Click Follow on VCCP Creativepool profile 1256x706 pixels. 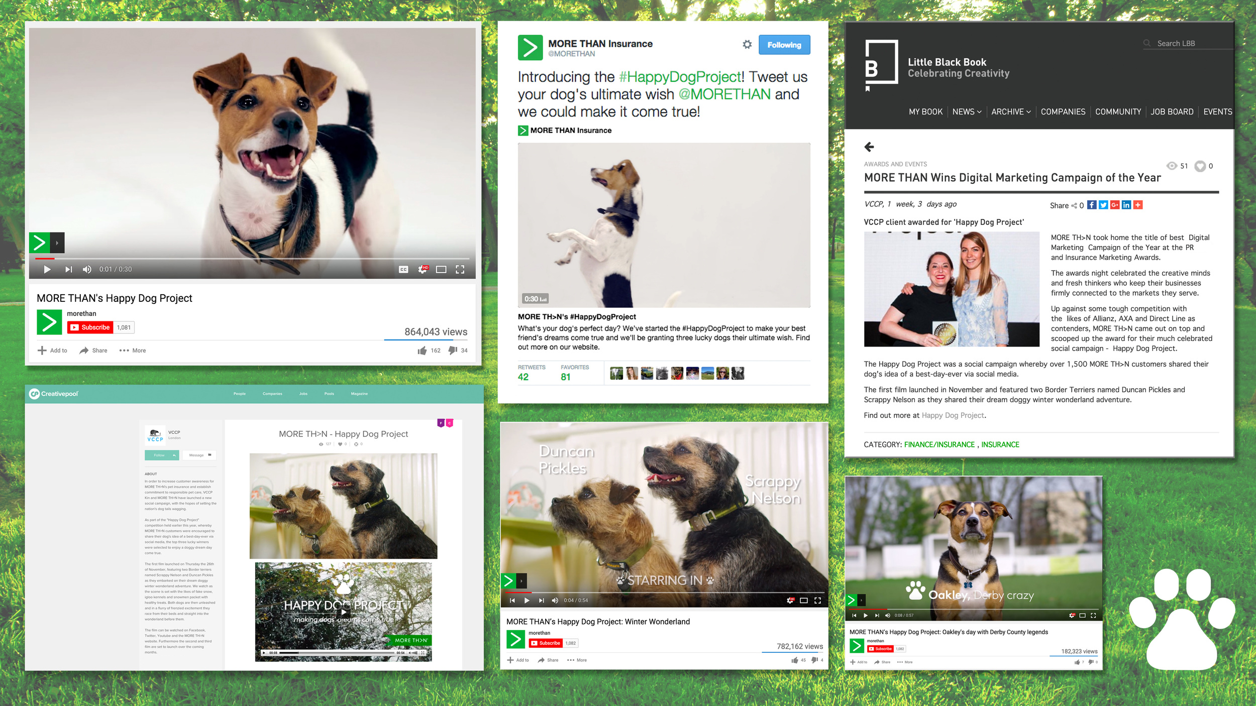[162, 455]
